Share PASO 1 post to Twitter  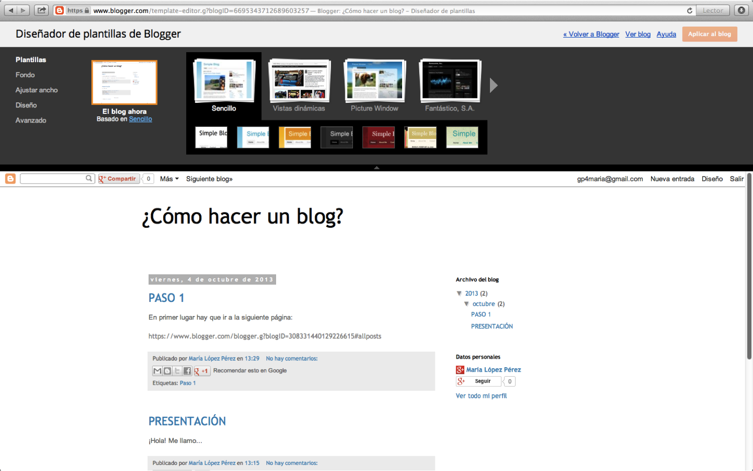pyautogui.click(x=177, y=371)
